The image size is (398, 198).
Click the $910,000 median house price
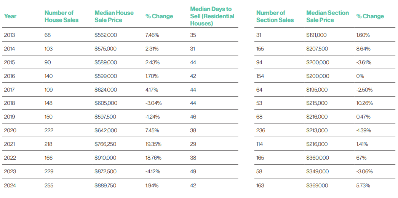(x=105, y=158)
